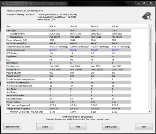This screenshot has width=156, height=134.
Task: Click Search! Amazon link for Slot #3
Action: click(94, 50)
